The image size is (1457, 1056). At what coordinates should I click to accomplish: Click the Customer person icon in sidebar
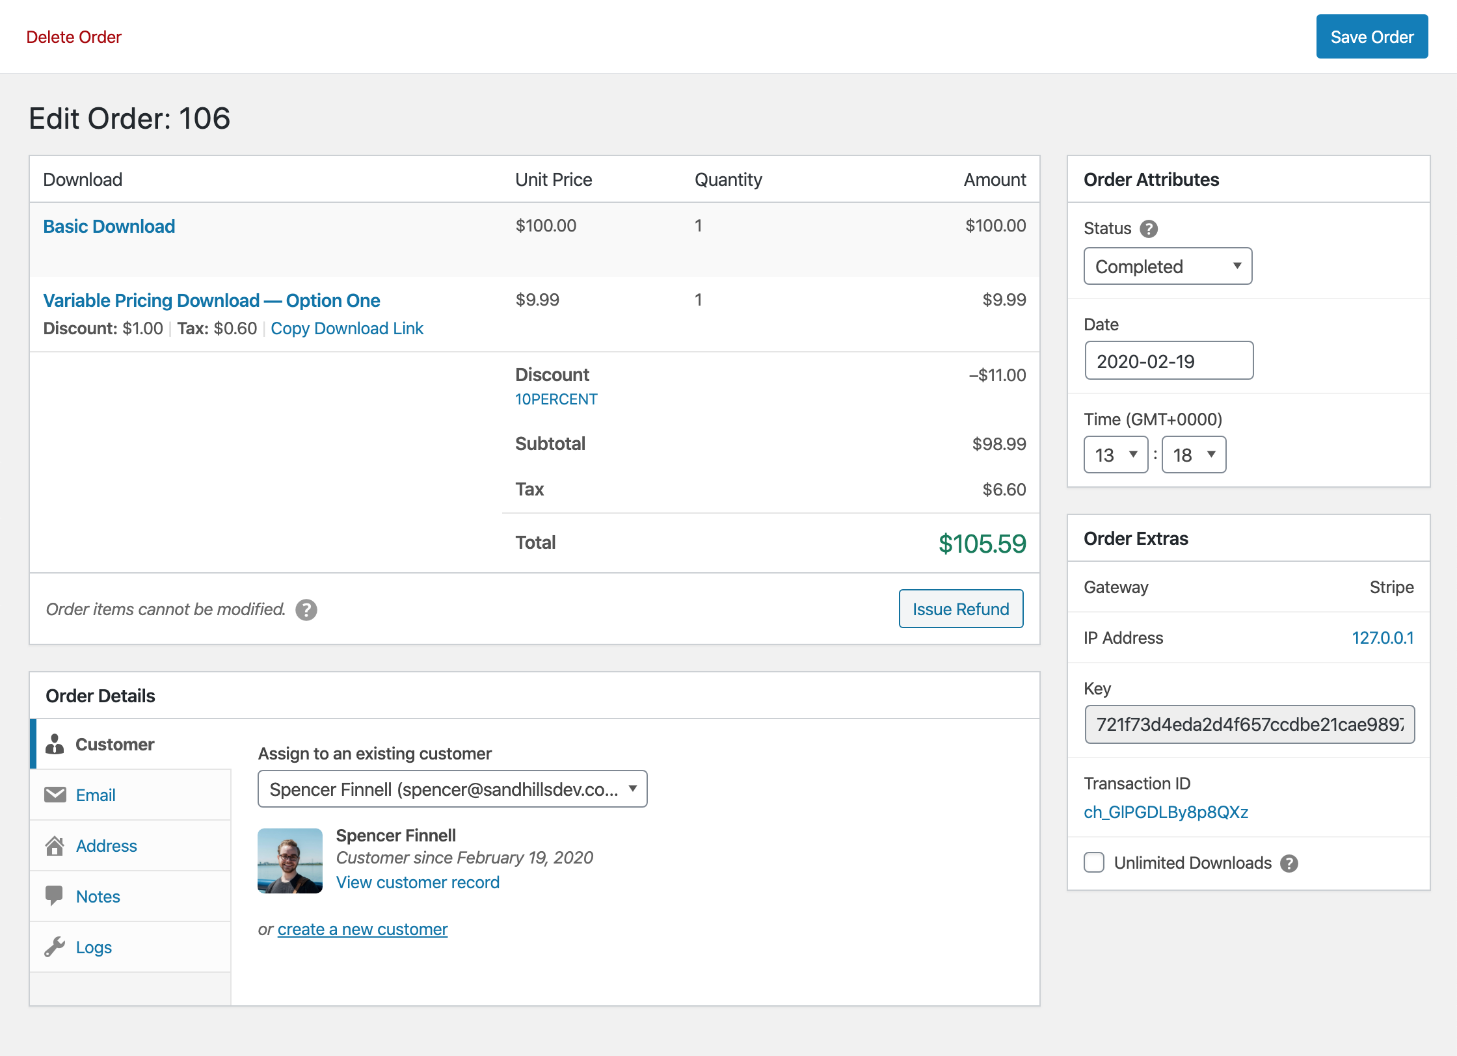[55, 745]
